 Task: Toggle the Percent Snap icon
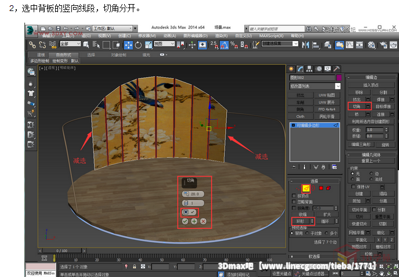(234, 45)
